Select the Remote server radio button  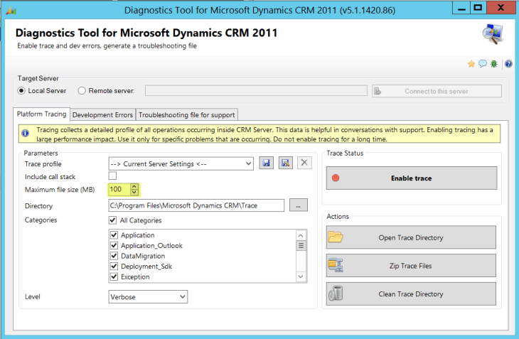click(x=82, y=91)
